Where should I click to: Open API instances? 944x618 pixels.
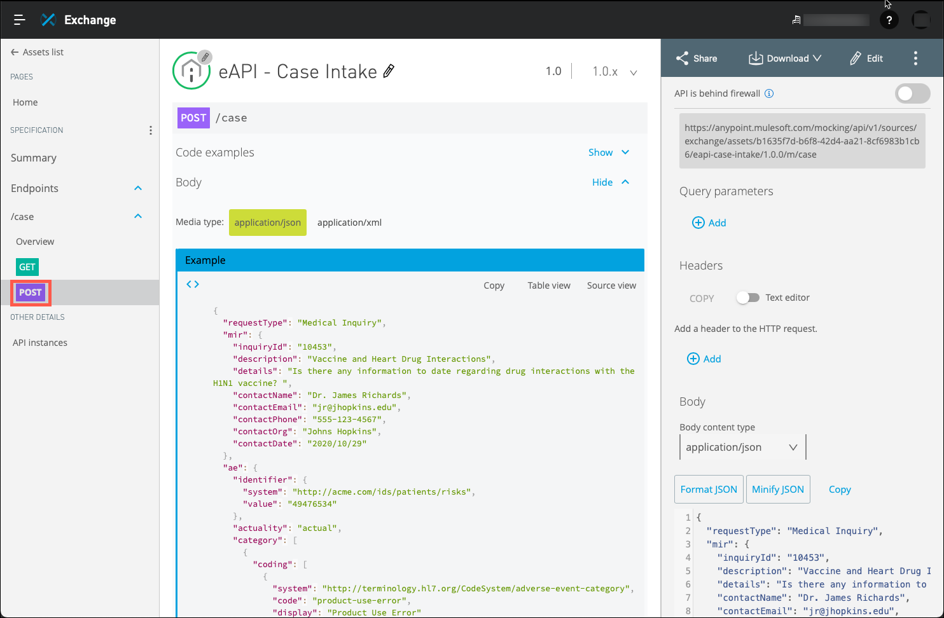[40, 343]
